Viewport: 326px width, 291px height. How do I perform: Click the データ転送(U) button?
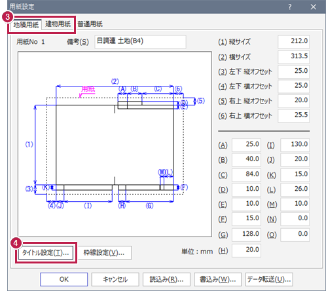point(269,279)
